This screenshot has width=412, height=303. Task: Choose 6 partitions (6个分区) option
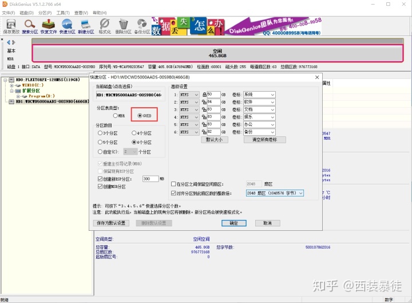[142, 142]
